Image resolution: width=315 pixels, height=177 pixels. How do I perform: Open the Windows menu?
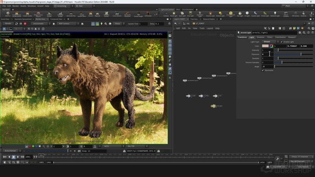31,6
